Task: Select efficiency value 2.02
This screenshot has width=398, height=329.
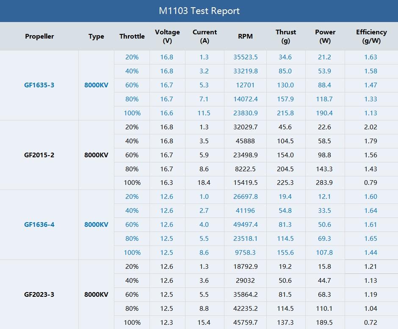Action: pyautogui.click(x=370, y=127)
